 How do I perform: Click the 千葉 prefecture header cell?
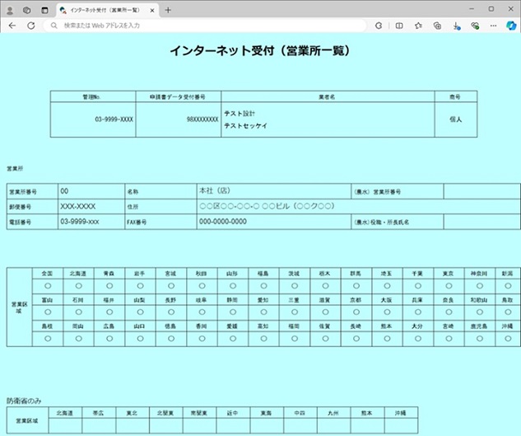pyautogui.click(x=418, y=274)
